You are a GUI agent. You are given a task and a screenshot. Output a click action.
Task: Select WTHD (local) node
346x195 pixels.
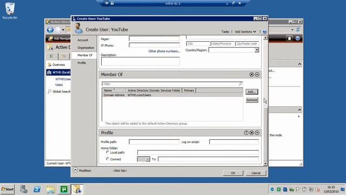click(x=59, y=72)
